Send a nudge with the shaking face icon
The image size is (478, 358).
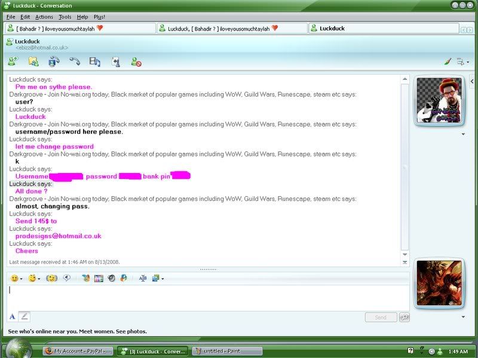pos(52,278)
